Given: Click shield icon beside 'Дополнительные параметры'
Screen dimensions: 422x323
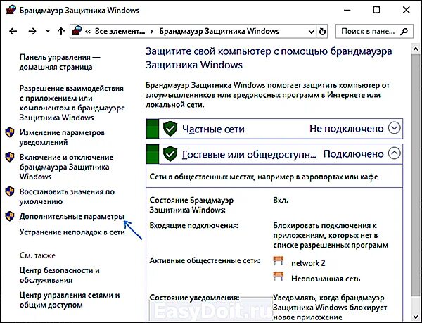Looking at the screenshot, I should point(10,216).
